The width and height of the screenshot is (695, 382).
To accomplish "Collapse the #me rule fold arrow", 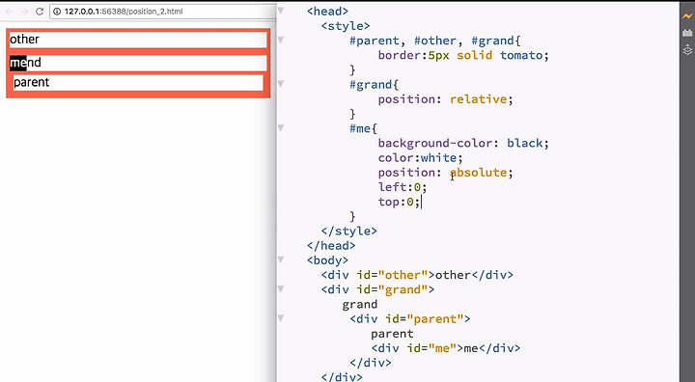I will (281, 127).
